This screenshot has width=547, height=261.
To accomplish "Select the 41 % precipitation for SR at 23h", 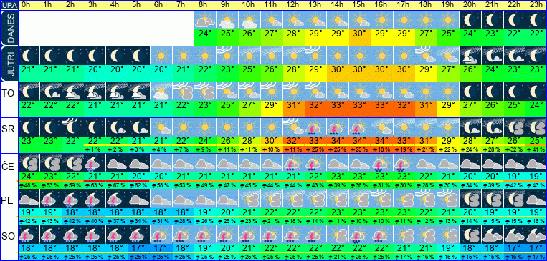I will point(536,149).
